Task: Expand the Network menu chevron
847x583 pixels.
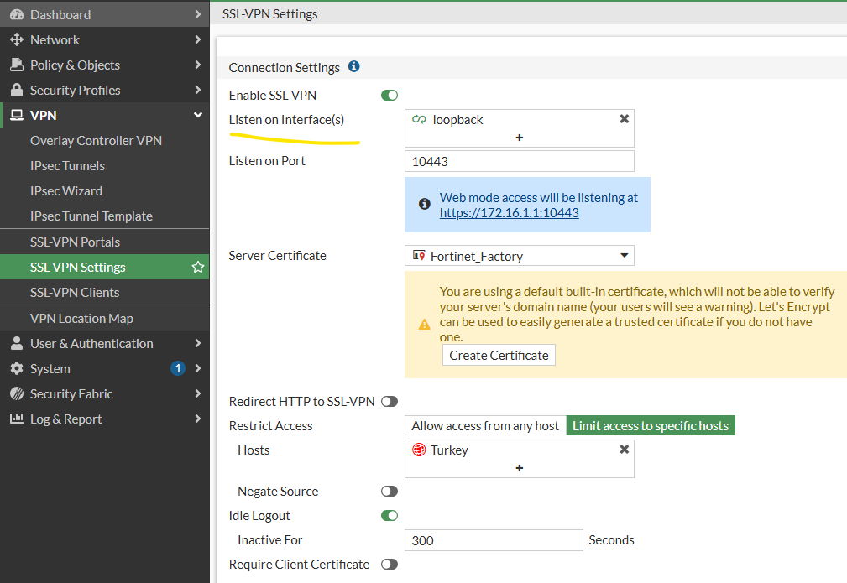Action: pyautogui.click(x=198, y=39)
